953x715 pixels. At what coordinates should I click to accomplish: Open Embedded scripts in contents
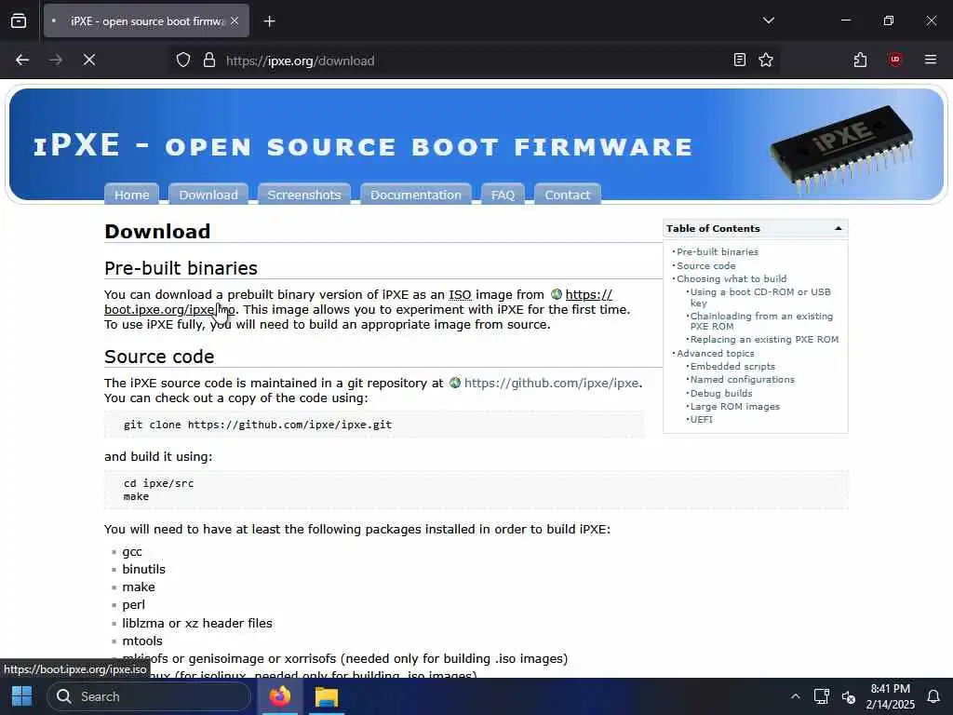pos(732,366)
